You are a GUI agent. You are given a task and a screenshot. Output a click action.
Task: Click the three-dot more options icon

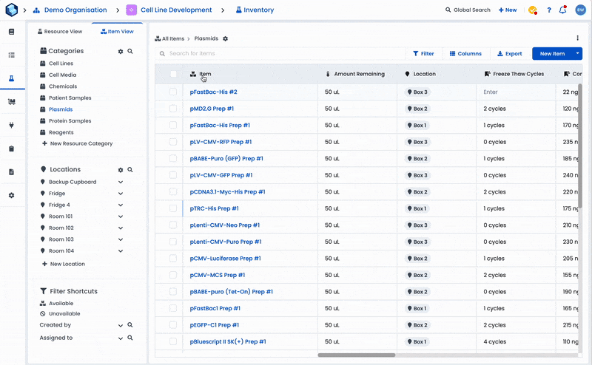578,38
